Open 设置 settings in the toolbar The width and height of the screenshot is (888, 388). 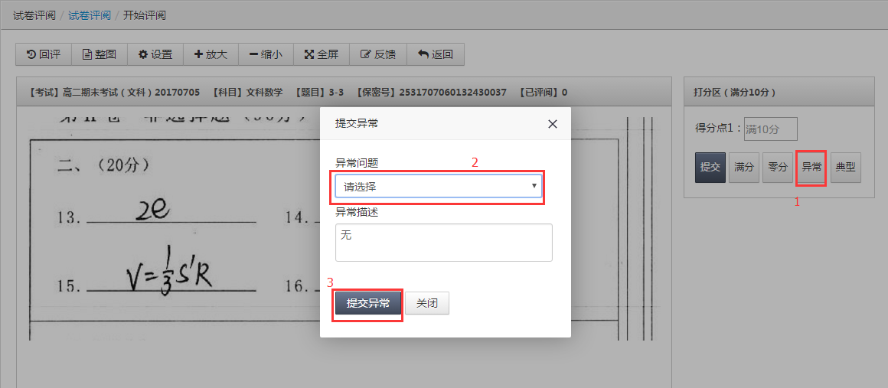155,55
